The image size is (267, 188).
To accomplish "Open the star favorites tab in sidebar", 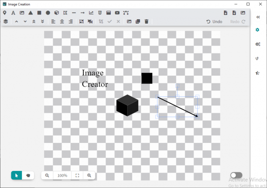I will click(x=257, y=73).
